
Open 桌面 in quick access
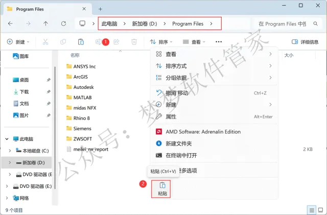tap(20, 80)
